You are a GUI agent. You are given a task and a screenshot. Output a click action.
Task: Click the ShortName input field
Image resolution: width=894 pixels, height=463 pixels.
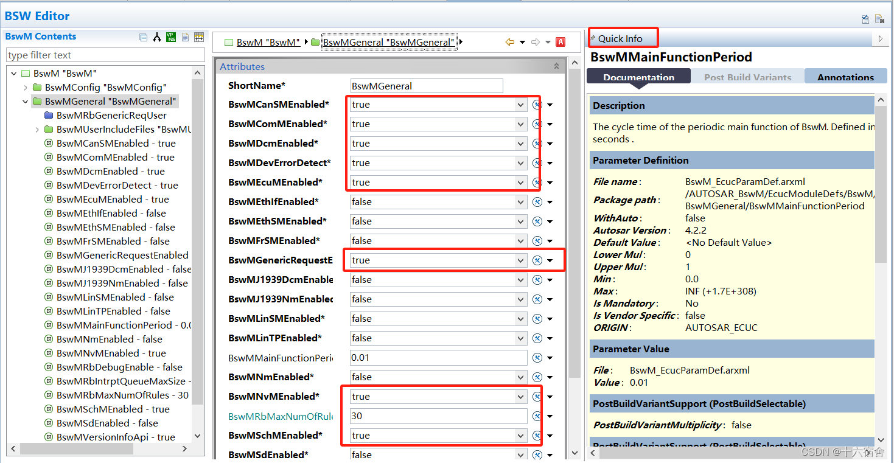click(427, 86)
